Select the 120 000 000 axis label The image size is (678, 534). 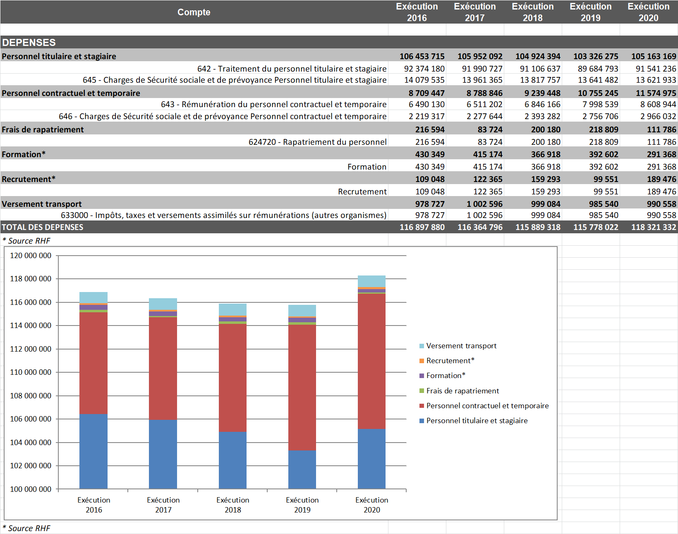31,256
